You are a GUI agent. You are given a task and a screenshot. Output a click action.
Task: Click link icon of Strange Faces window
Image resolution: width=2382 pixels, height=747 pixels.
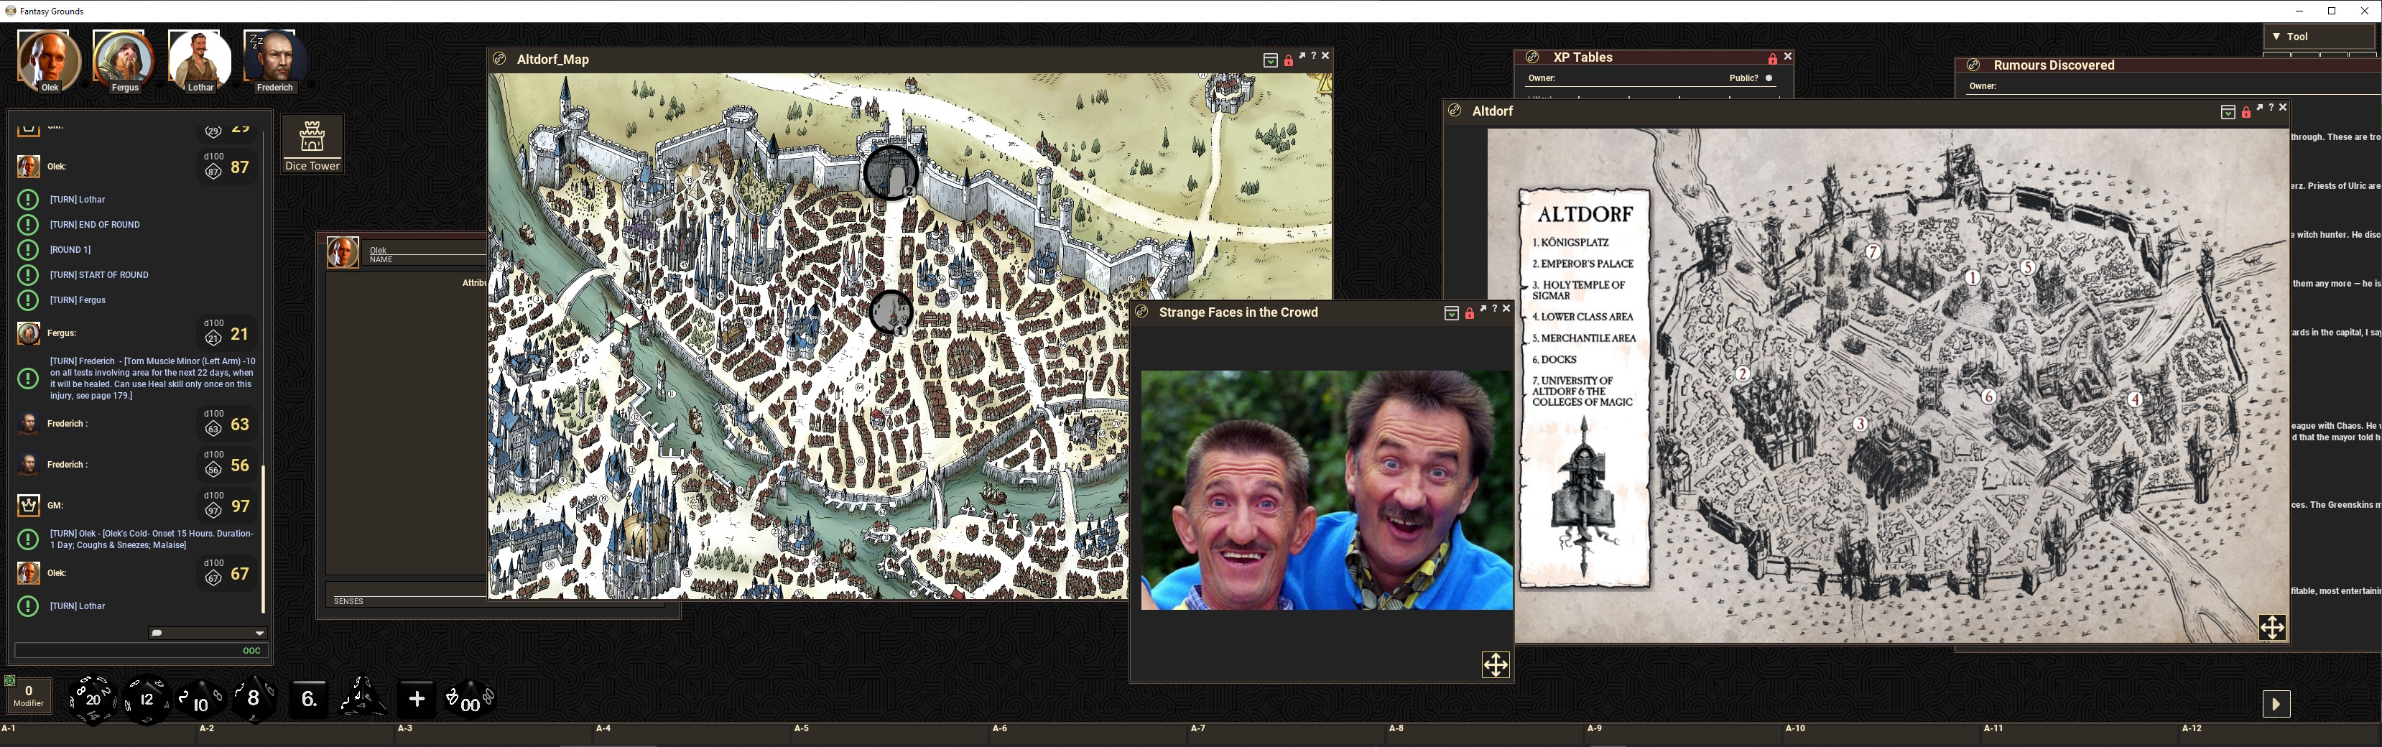1142,312
